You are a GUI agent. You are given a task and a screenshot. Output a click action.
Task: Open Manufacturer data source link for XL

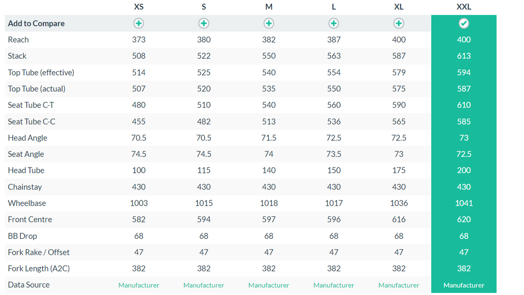pos(399,285)
